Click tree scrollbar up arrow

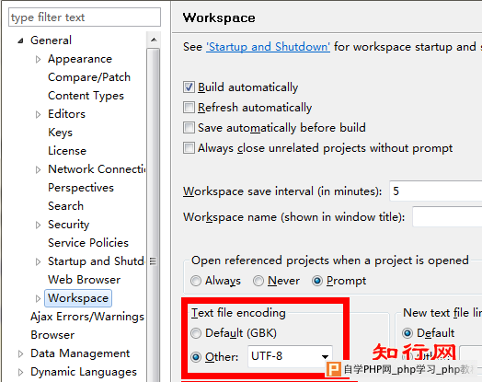[154, 40]
